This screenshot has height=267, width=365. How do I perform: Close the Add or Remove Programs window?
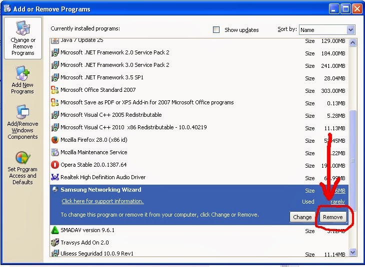pyautogui.click(x=357, y=9)
